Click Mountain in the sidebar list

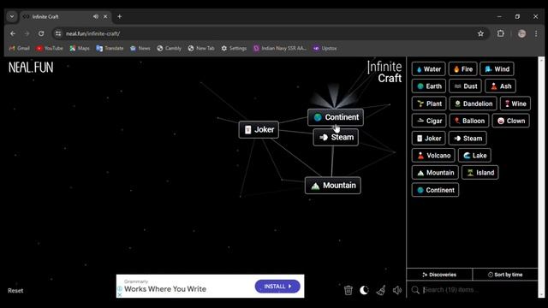click(435, 173)
